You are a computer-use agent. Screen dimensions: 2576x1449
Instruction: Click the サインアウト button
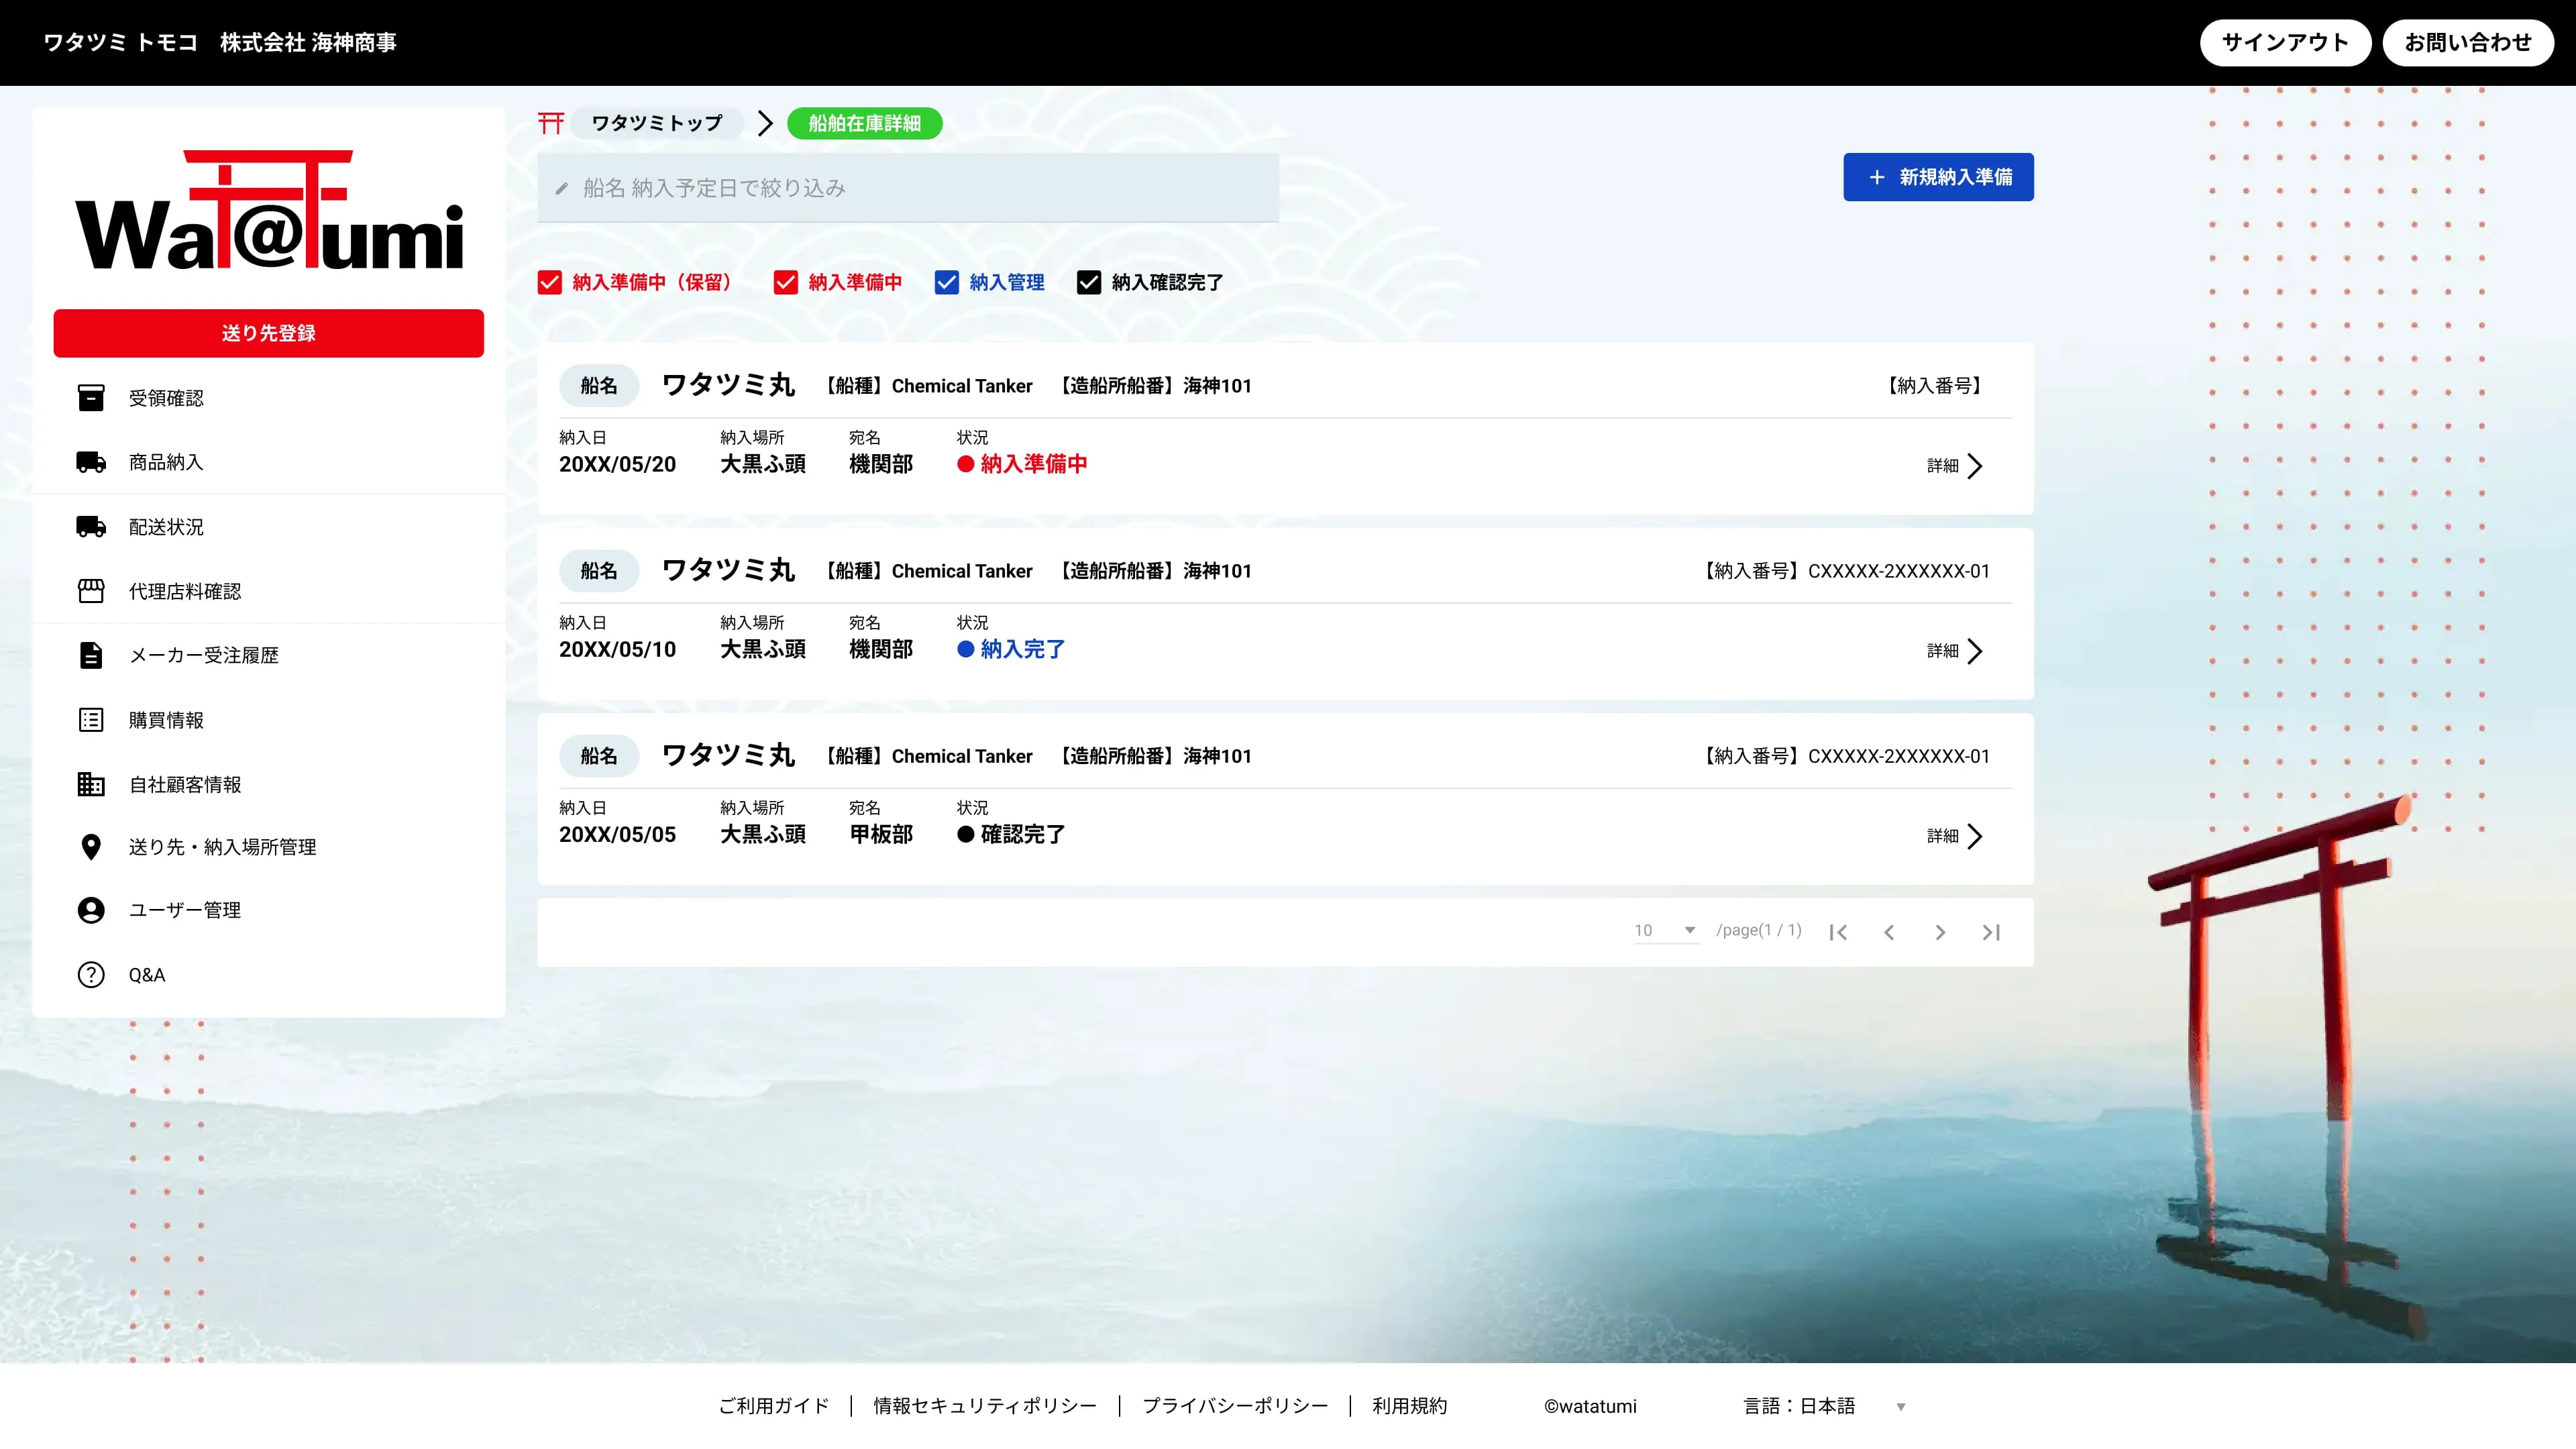tap(2285, 43)
